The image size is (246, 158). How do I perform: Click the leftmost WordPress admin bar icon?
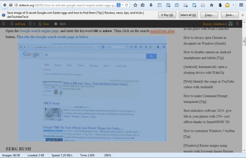point(4,24)
